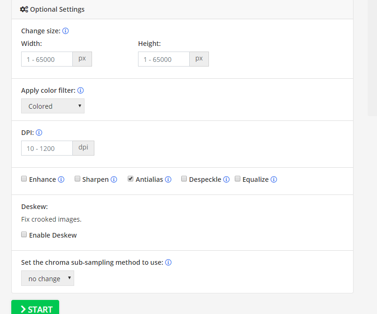Toggle the Enable Deskew checkbox
Viewport: 377px width, 314px height.
[x=24, y=234]
